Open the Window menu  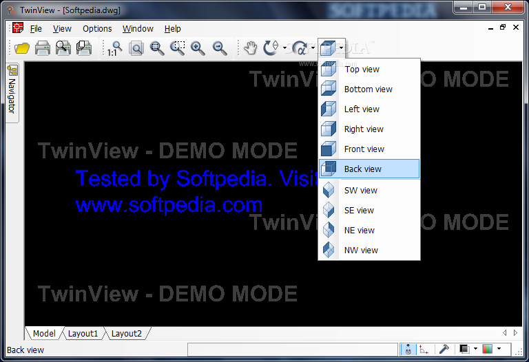coord(138,29)
